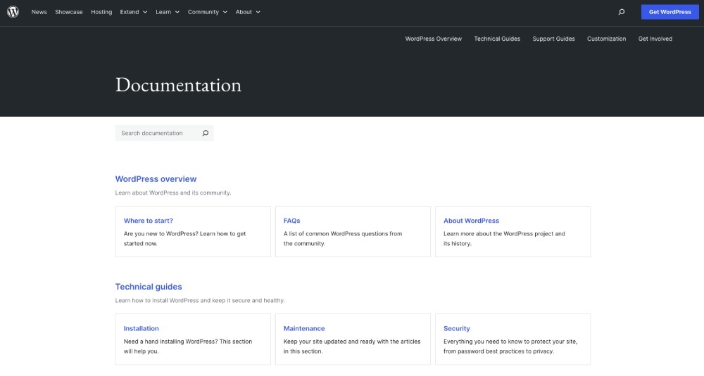The image size is (704, 376).
Task: Submit the documentation search magnifier icon
Action: (x=205, y=133)
